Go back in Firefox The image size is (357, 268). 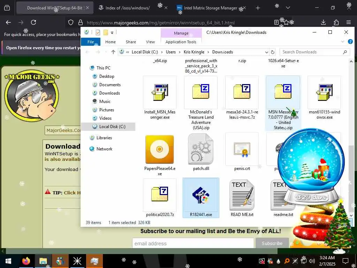tap(8, 22)
